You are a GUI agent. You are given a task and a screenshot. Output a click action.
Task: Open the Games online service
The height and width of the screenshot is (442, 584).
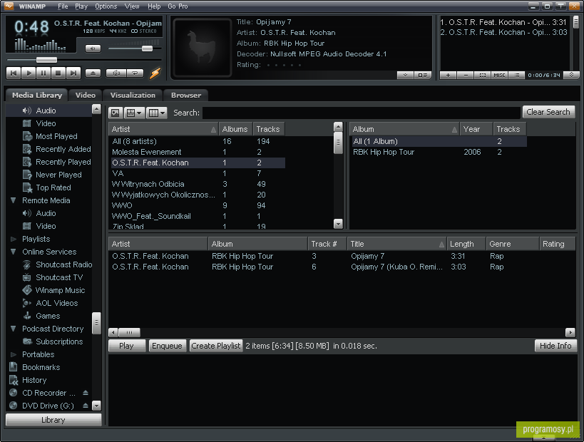tap(48, 316)
